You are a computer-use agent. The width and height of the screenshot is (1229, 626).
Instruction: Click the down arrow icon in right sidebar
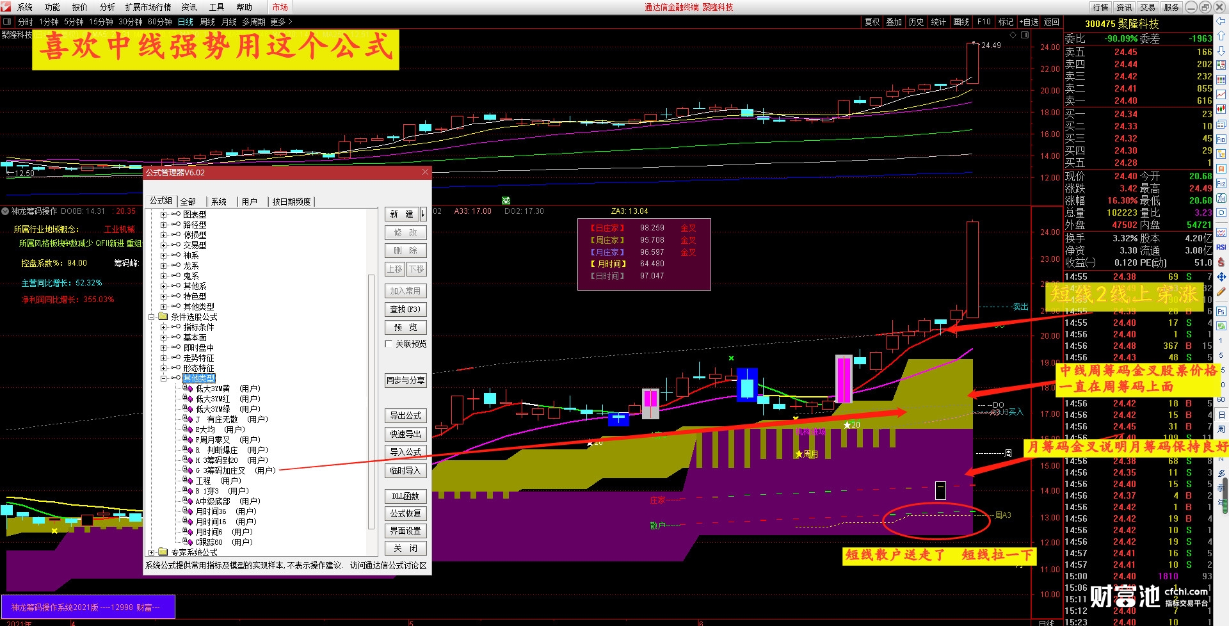[1221, 51]
